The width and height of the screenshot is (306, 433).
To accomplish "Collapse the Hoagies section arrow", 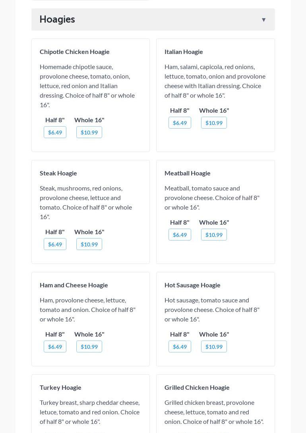I will 263,19.
